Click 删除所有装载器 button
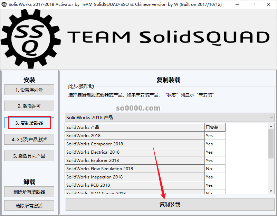Screen dimensions: 277x216 pos(29,192)
